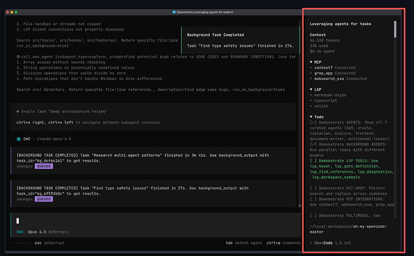The height and width of the screenshot is (256, 414).
Task: Click the Opus 4.5 model label
Action: [37, 232]
